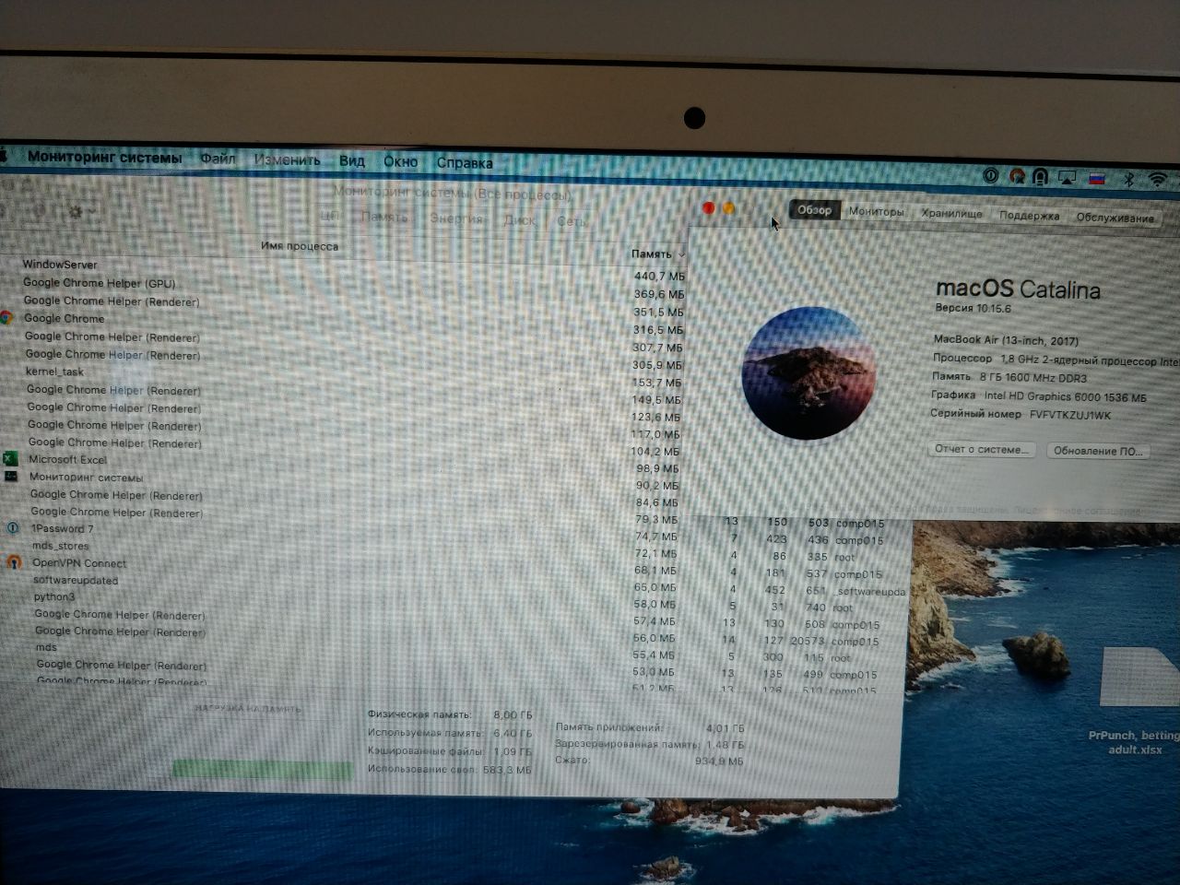Click the Отчет о системе button

pyautogui.click(x=981, y=449)
